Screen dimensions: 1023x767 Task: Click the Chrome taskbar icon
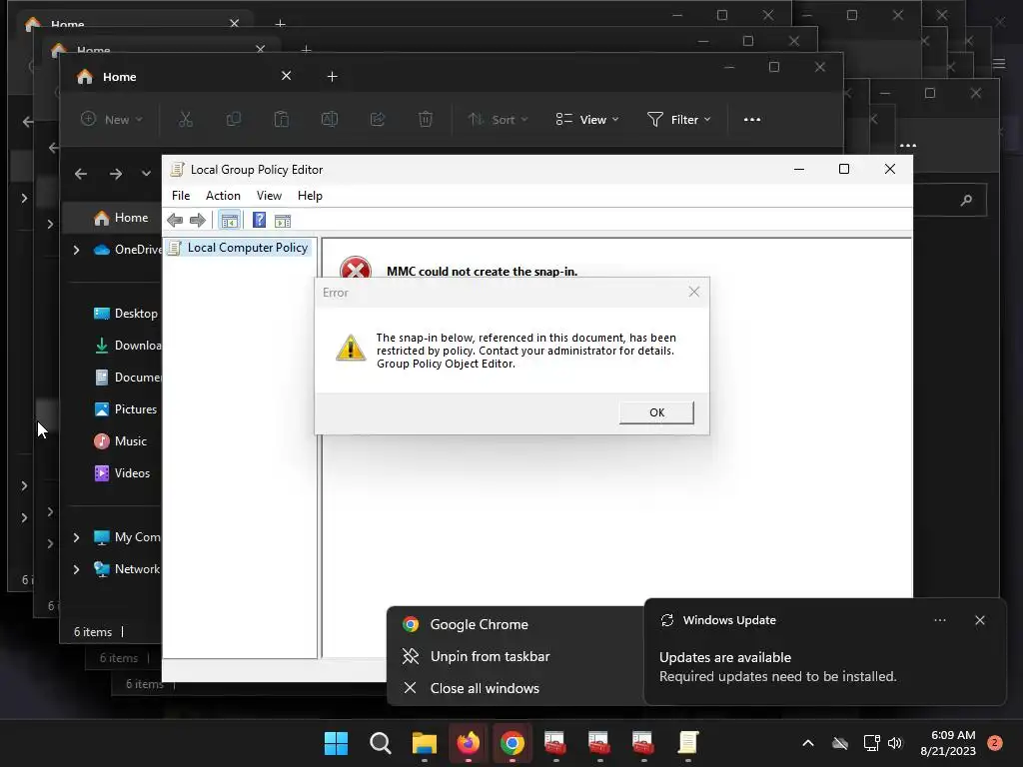pyautogui.click(x=512, y=743)
